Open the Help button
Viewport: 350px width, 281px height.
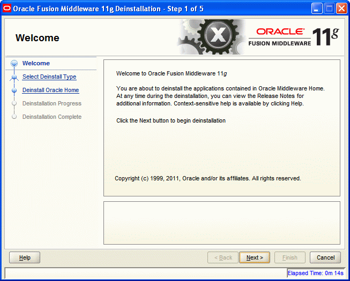[25, 257]
